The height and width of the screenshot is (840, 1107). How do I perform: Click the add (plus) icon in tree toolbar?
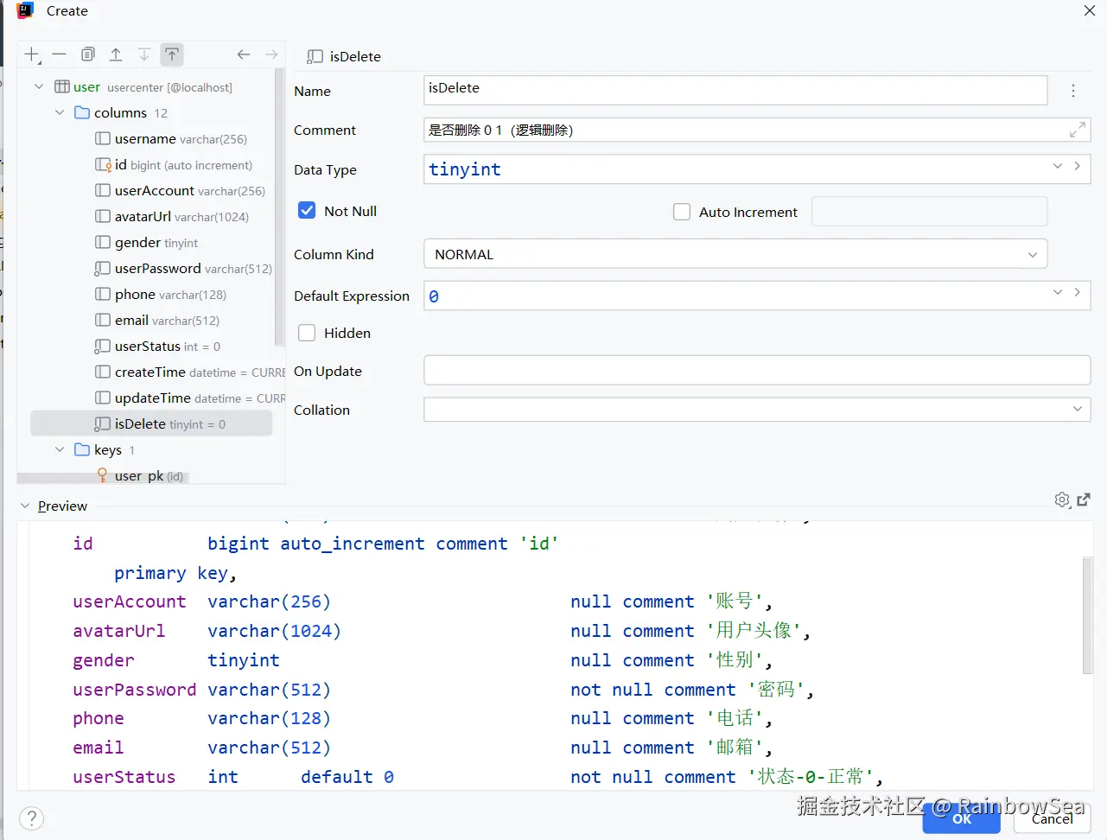(31, 55)
